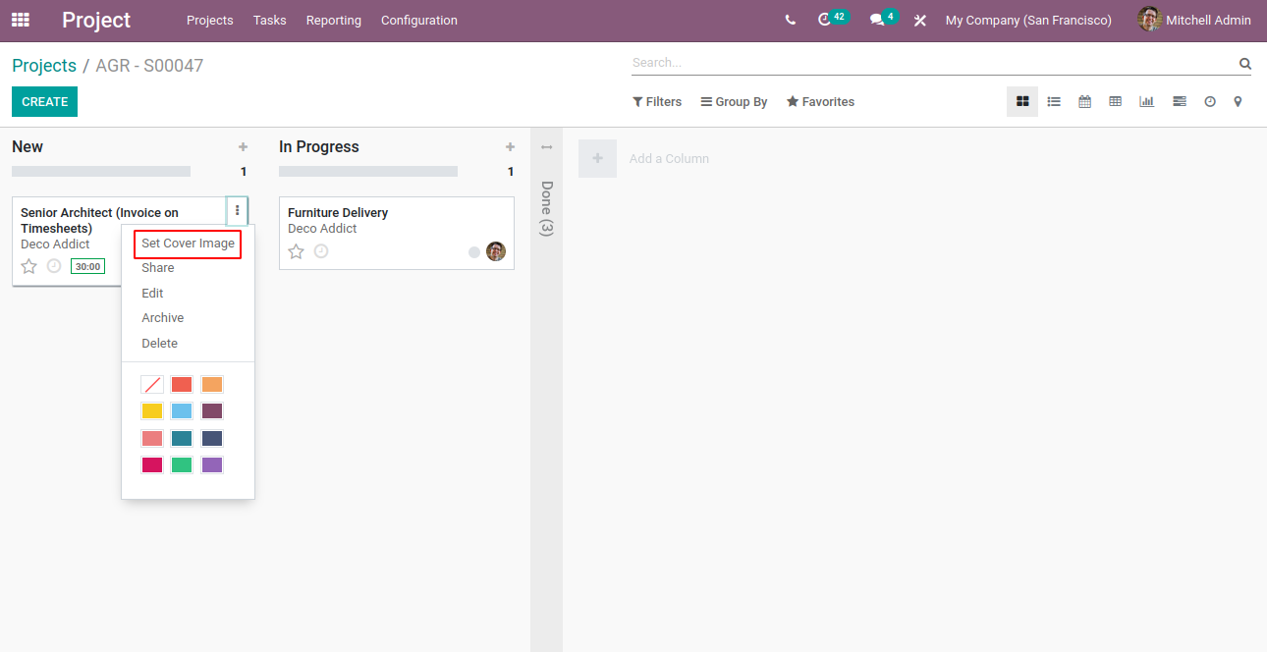The height and width of the screenshot is (652, 1267).
Task: Go to the Projects breadcrumb link
Action: click(x=44, y=66)
